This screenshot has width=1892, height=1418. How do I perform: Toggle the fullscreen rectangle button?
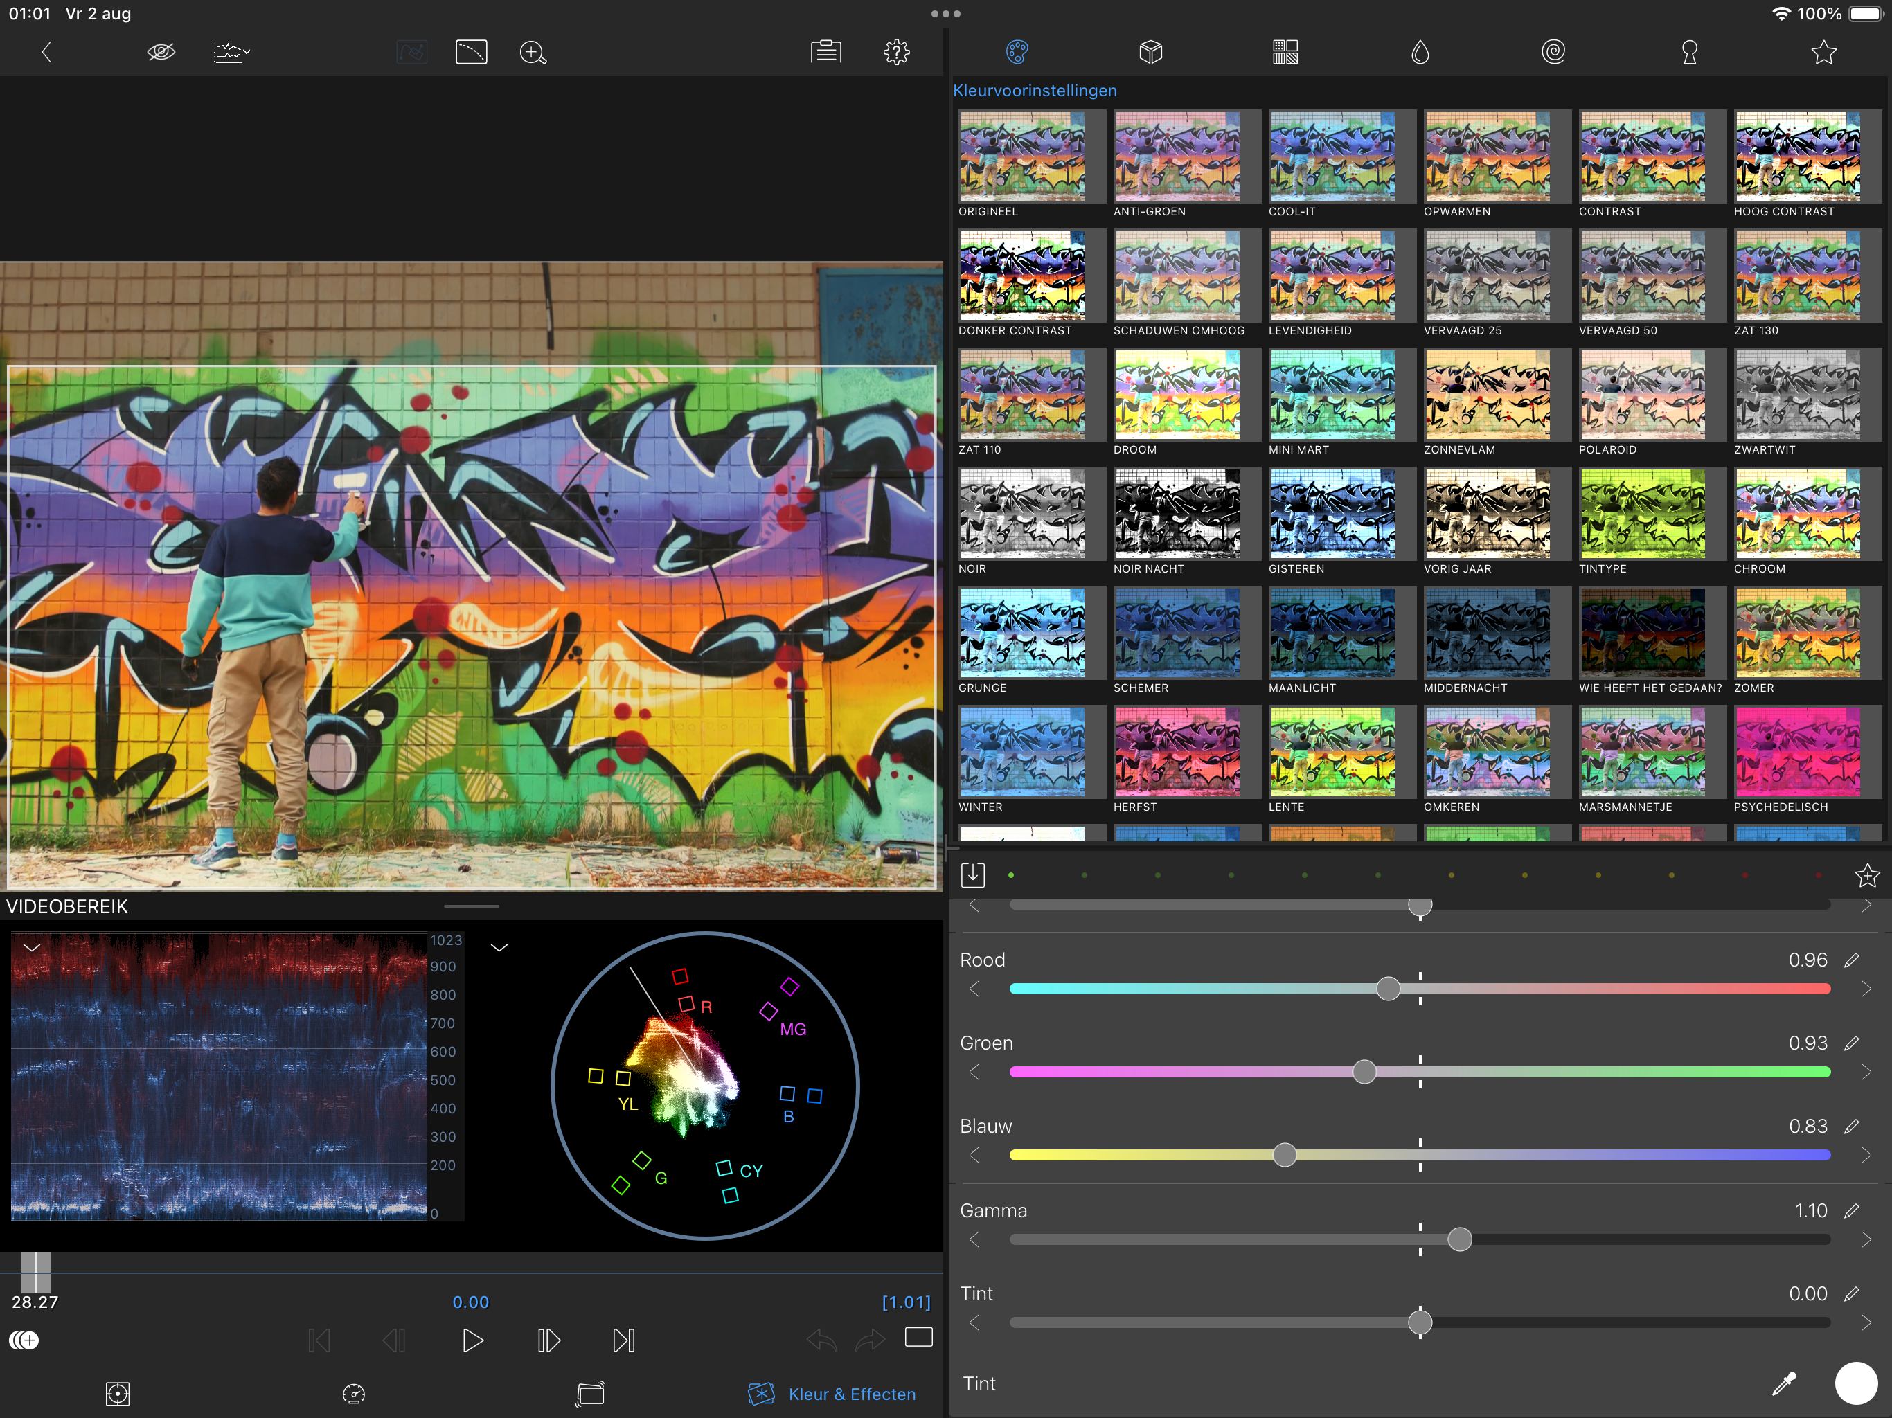918,1338
